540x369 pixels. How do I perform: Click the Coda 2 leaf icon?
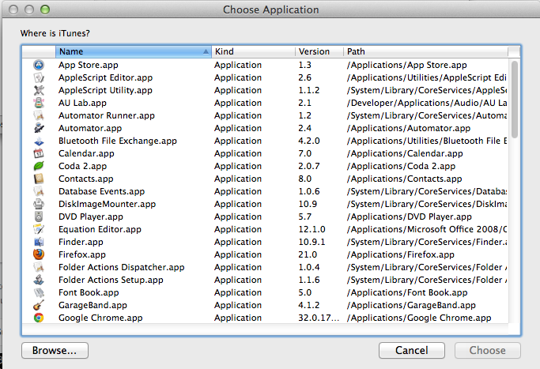click(39, 166)
